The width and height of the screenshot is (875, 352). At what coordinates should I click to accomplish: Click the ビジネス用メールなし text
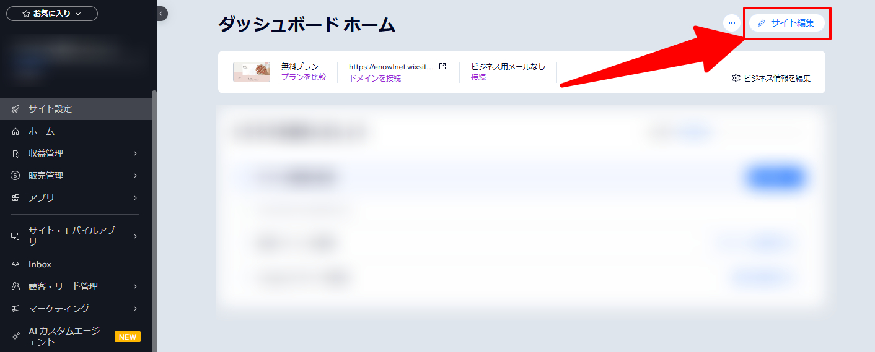tap(508, 66)
